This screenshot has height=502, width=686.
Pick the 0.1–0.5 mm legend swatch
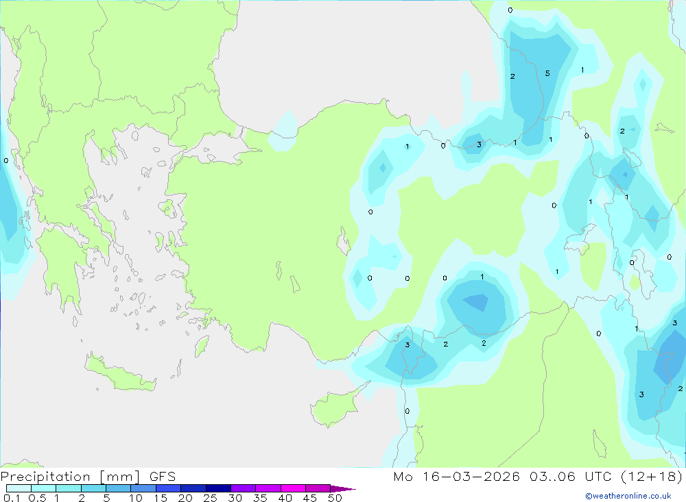[x=19, y=488]
